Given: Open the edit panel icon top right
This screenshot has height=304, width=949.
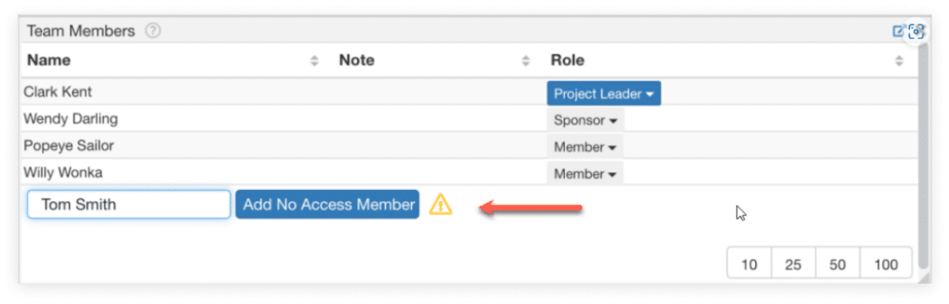Looking at the screenshot, I should click(x=899, y=31).
